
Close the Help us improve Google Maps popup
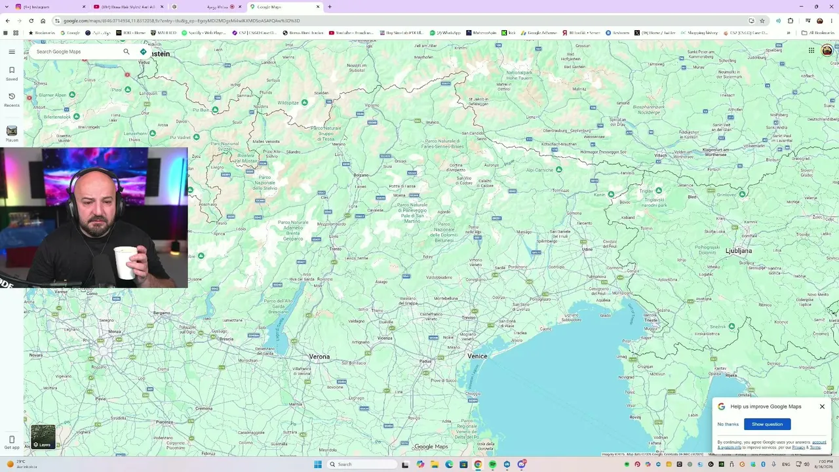pyautogui.click(x=822, y=406)
